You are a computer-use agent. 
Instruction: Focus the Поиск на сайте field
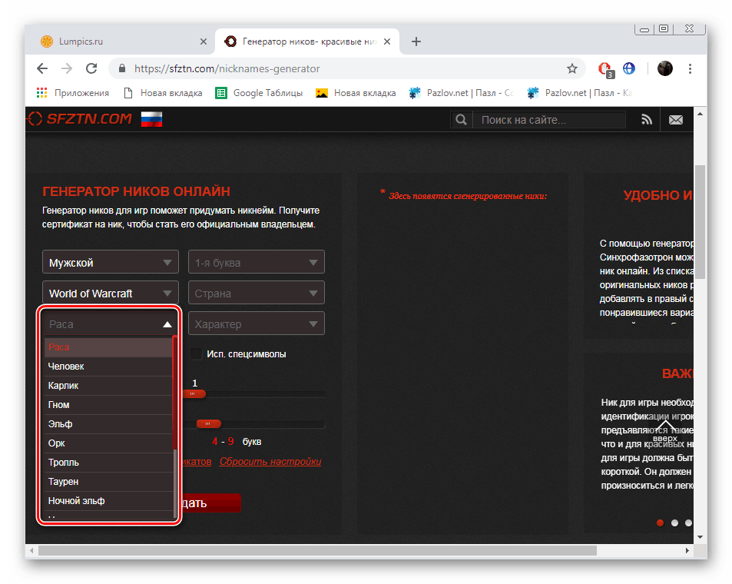tap(549, 120)
